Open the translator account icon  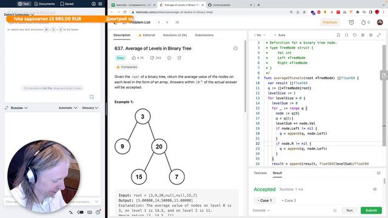pos(94,4)
